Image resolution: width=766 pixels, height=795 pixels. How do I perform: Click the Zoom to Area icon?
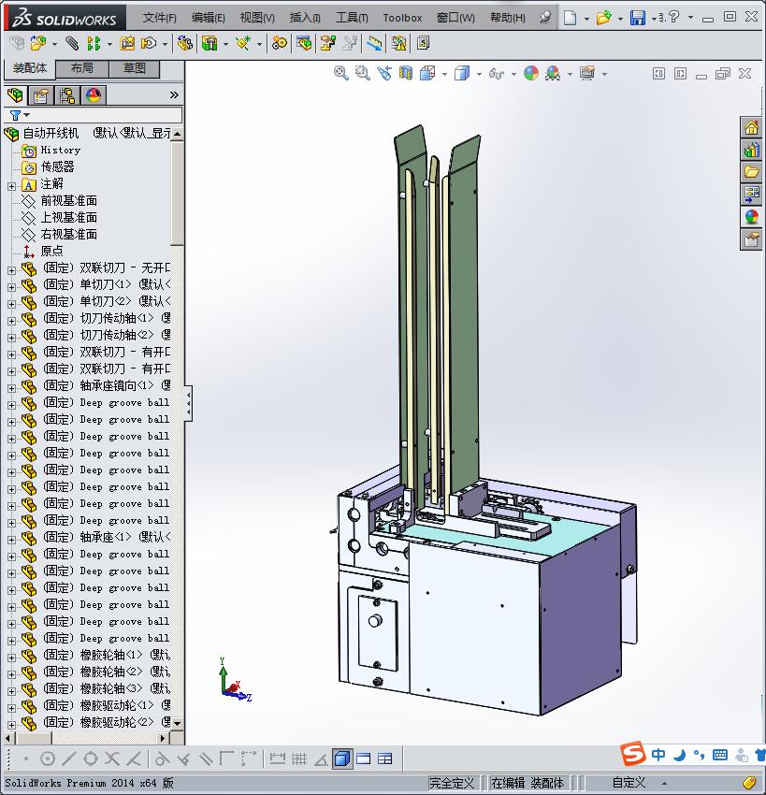(363, 74)
